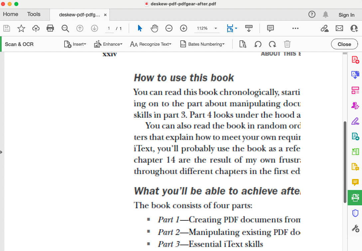
Task: Open Create PDF tool in right sidebar
Action: (355, 60)
